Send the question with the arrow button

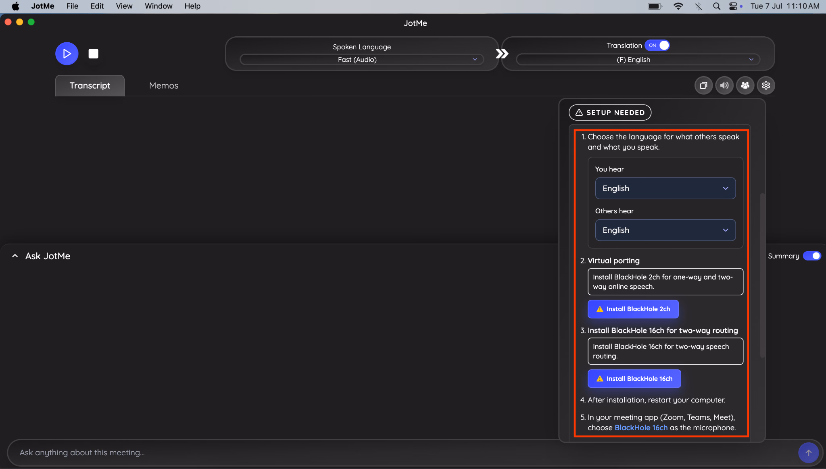808,452
